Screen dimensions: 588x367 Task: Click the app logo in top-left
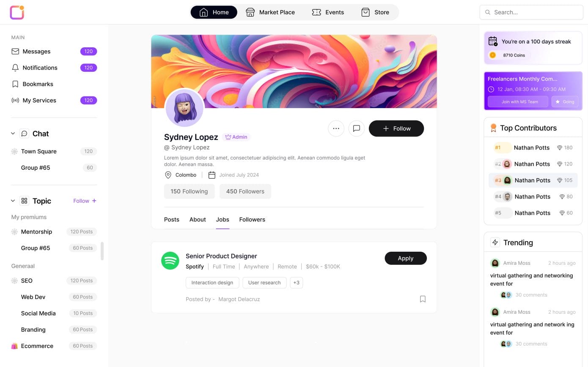click(17, 12)
